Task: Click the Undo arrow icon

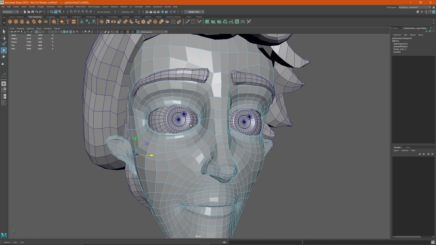Action: [x=36, y=12]
